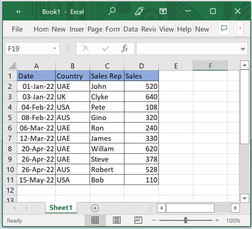Expand Quick Access Toolbar overflow chevrons

(18, 12)
